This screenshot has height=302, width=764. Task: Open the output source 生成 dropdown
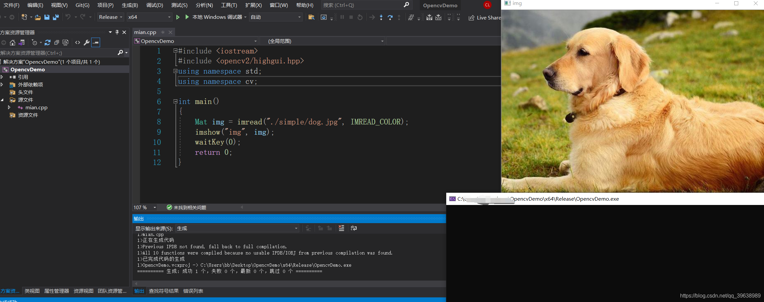click(237, 228)
